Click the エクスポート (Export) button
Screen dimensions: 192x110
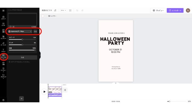pos(175,10)
